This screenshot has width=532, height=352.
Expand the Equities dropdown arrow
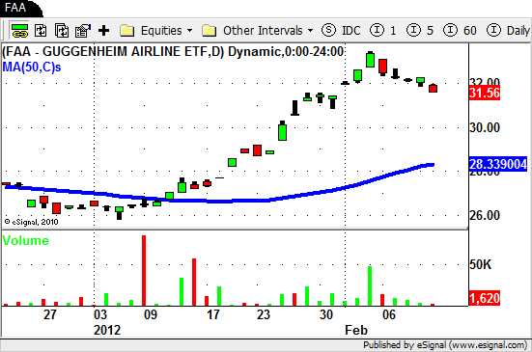point(189,31)
